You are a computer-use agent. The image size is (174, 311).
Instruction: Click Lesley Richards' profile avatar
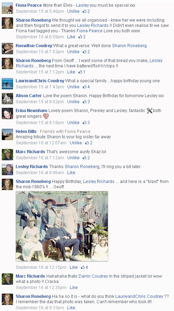(x=7, y=170)
